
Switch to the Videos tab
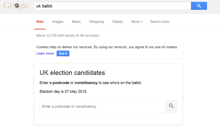pos(118,22)
